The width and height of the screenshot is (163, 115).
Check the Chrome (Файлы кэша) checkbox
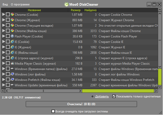(x=8, y=31)
